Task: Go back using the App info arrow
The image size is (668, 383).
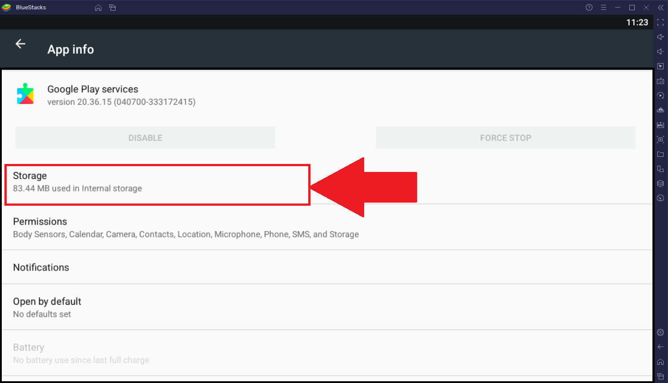Action: click(20, 44)
